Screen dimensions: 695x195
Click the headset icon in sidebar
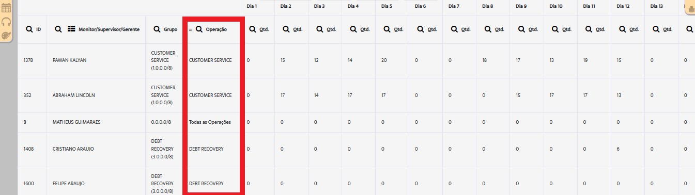6,22
